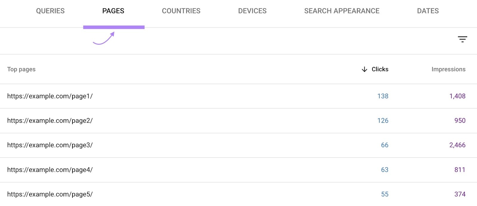Open the COUNTRIES tab
477x206 pixels.
point(181,11)
